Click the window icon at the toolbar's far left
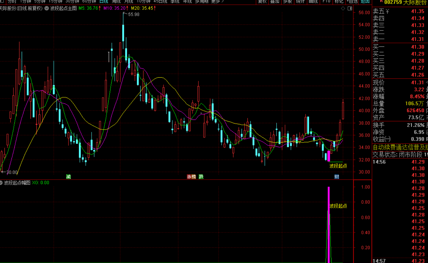428x263 pixels. coord(1,1)
